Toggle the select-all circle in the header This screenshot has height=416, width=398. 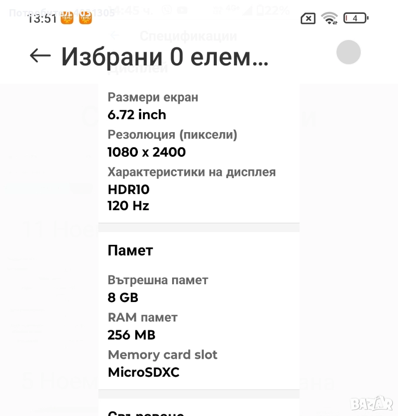348,52
